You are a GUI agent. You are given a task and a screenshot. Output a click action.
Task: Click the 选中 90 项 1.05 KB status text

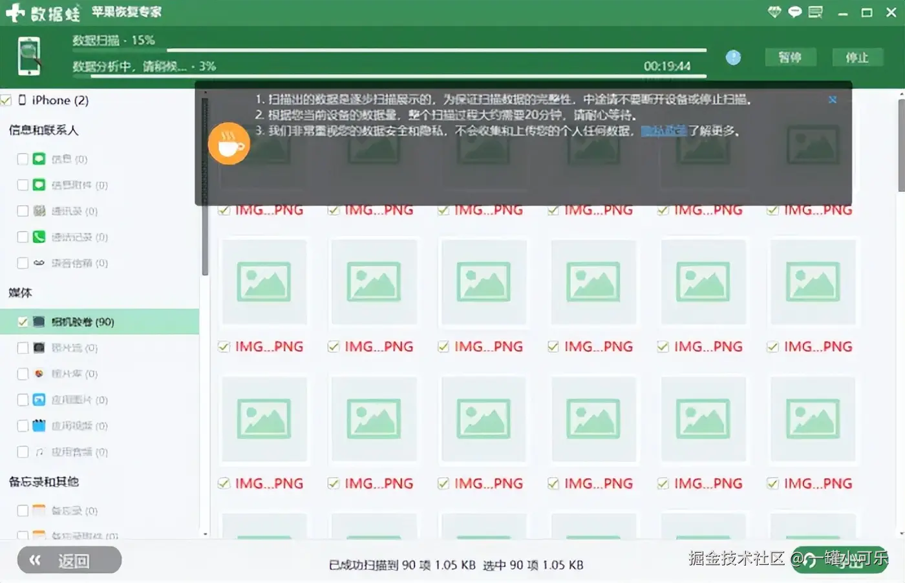[533, 565]
